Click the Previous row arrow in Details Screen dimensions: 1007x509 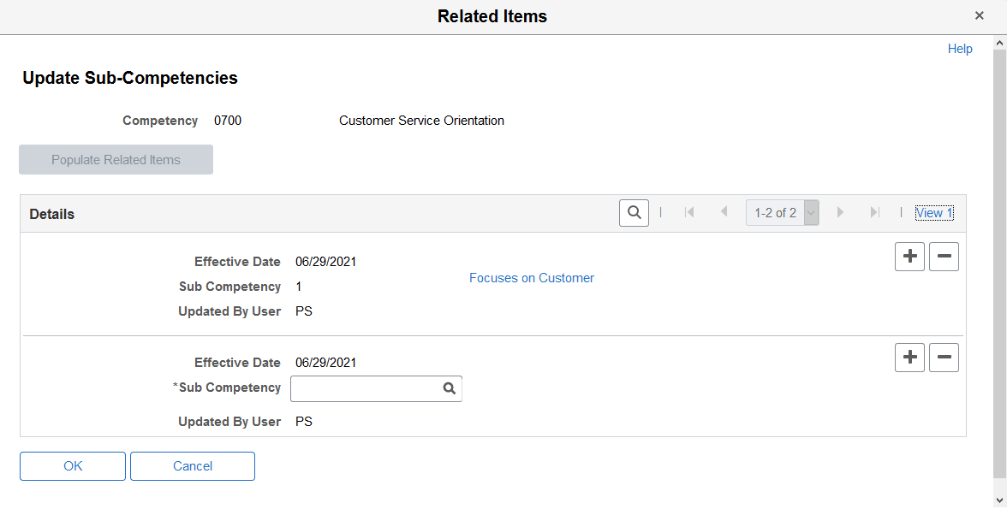click(x=724, y=213)
